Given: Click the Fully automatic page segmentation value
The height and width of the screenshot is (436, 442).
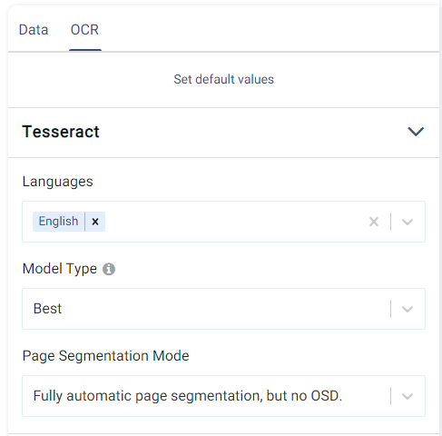Looking at the screenshot, I should click(188, 396).
